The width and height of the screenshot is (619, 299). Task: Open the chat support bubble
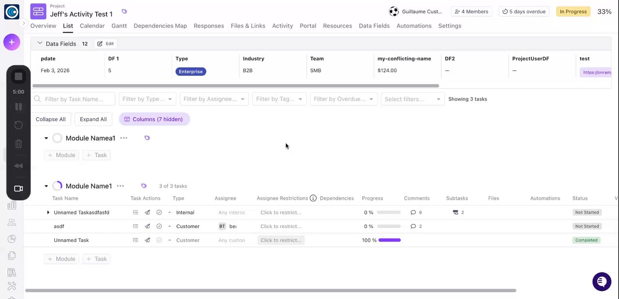(x=602, y=281)
